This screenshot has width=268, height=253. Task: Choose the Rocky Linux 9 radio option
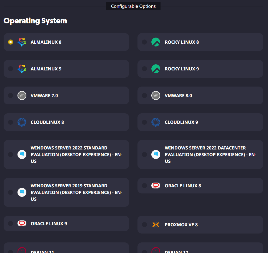(144, 69)
